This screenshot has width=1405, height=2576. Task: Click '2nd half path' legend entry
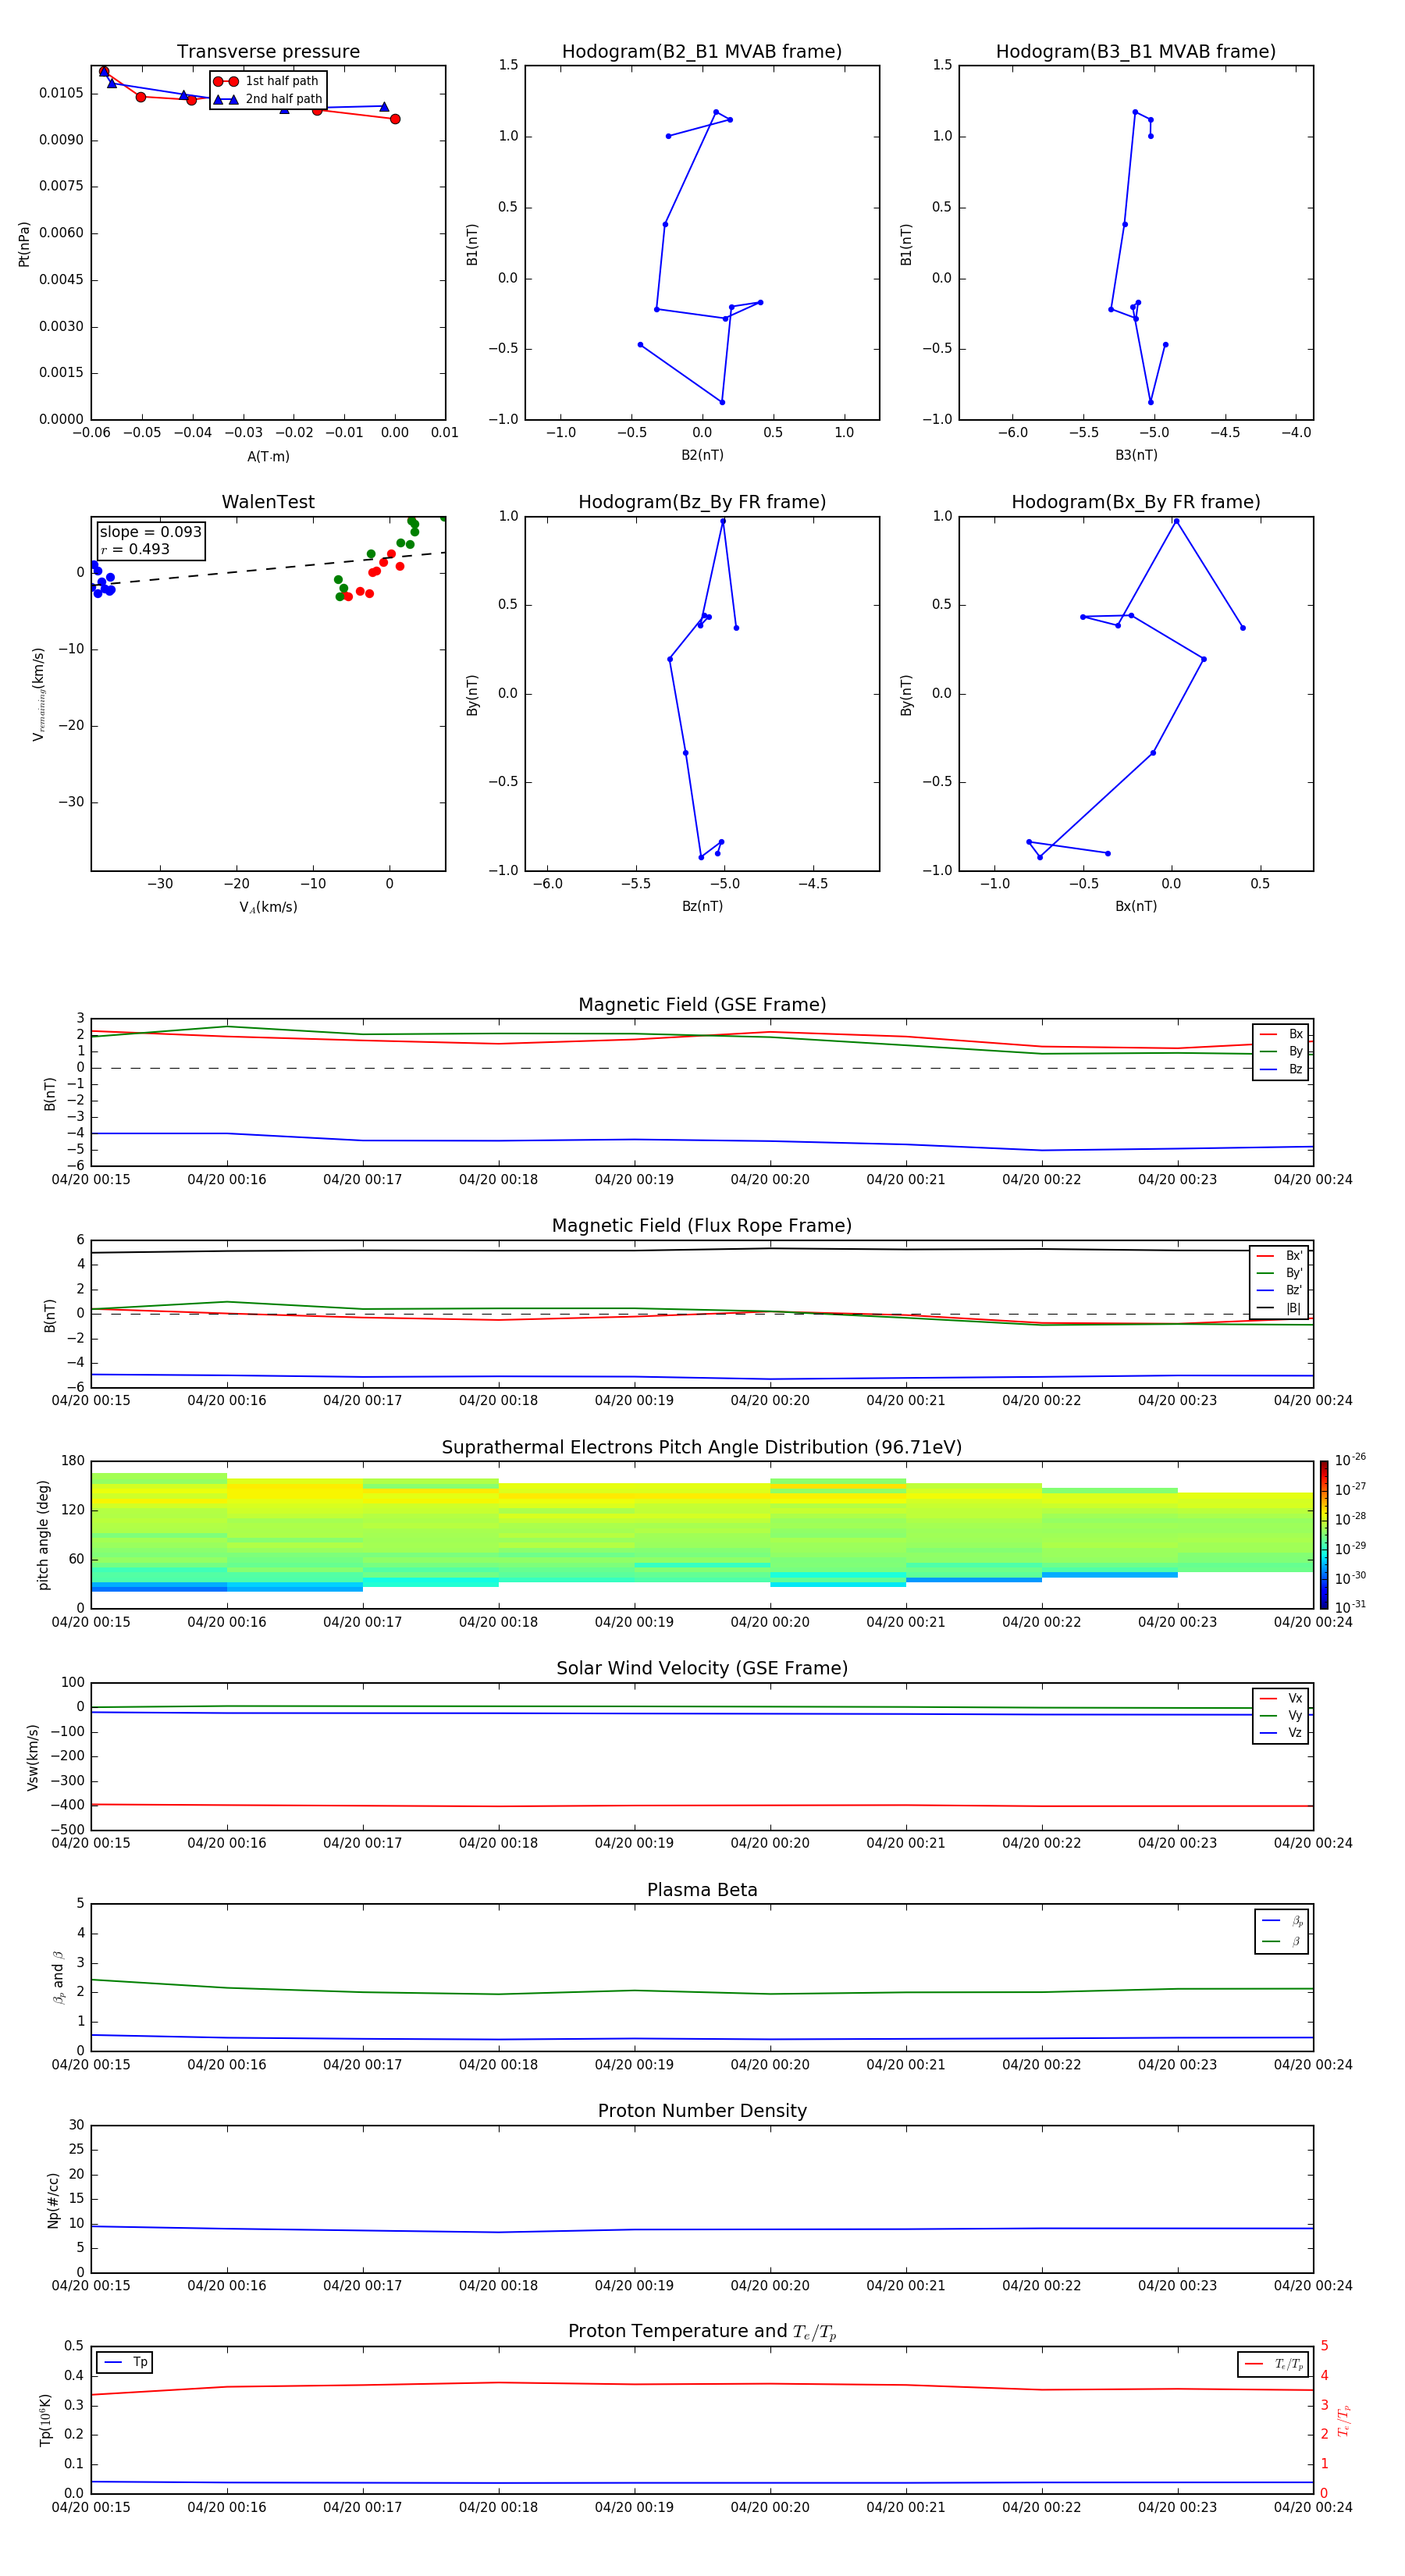[x=267, y=99]
